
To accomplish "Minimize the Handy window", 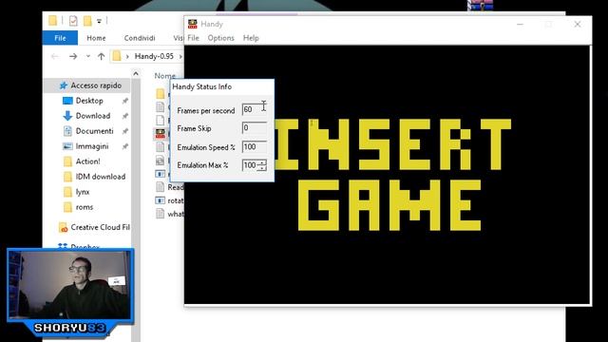I will pyautogui.click(x=520, y=24).
